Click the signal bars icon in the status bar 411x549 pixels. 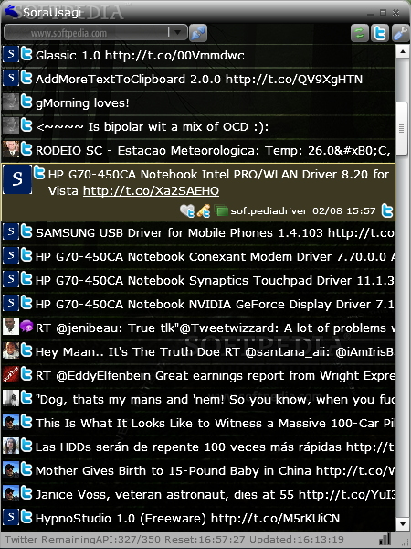(385, 540)
